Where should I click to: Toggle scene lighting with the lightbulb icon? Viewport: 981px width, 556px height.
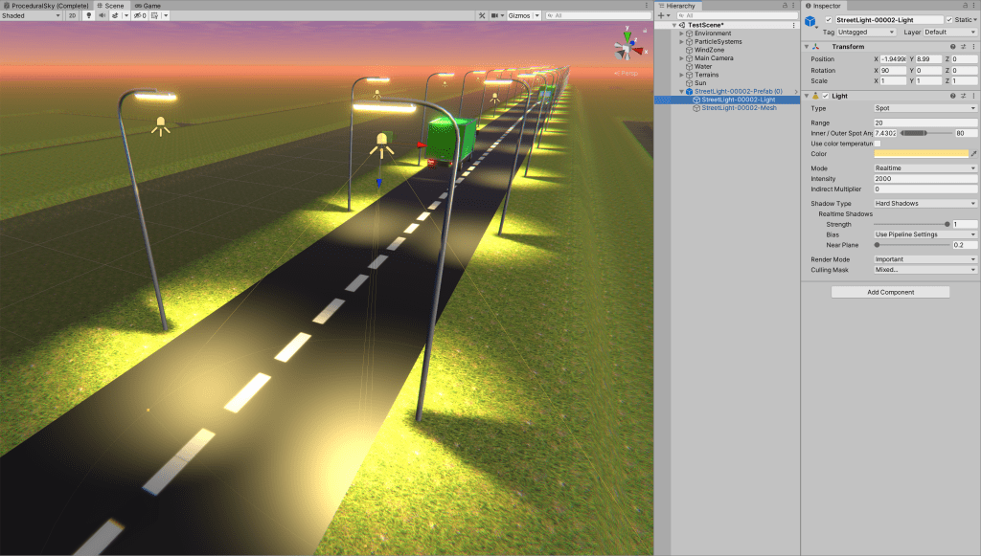[89, 16]
